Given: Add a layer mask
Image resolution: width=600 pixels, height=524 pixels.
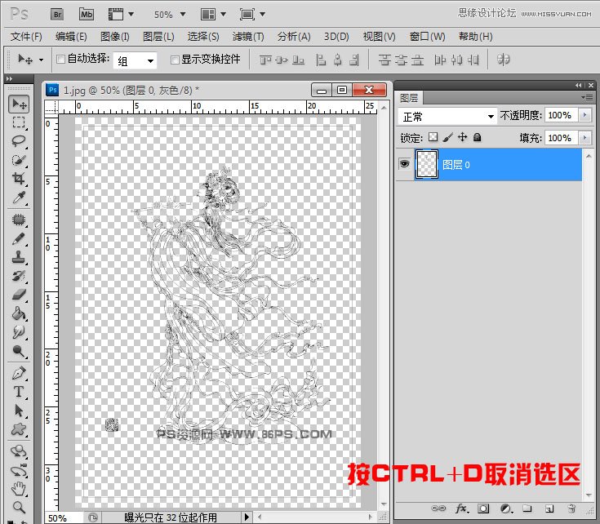Looking at the screenshot, I should [483, 508].
